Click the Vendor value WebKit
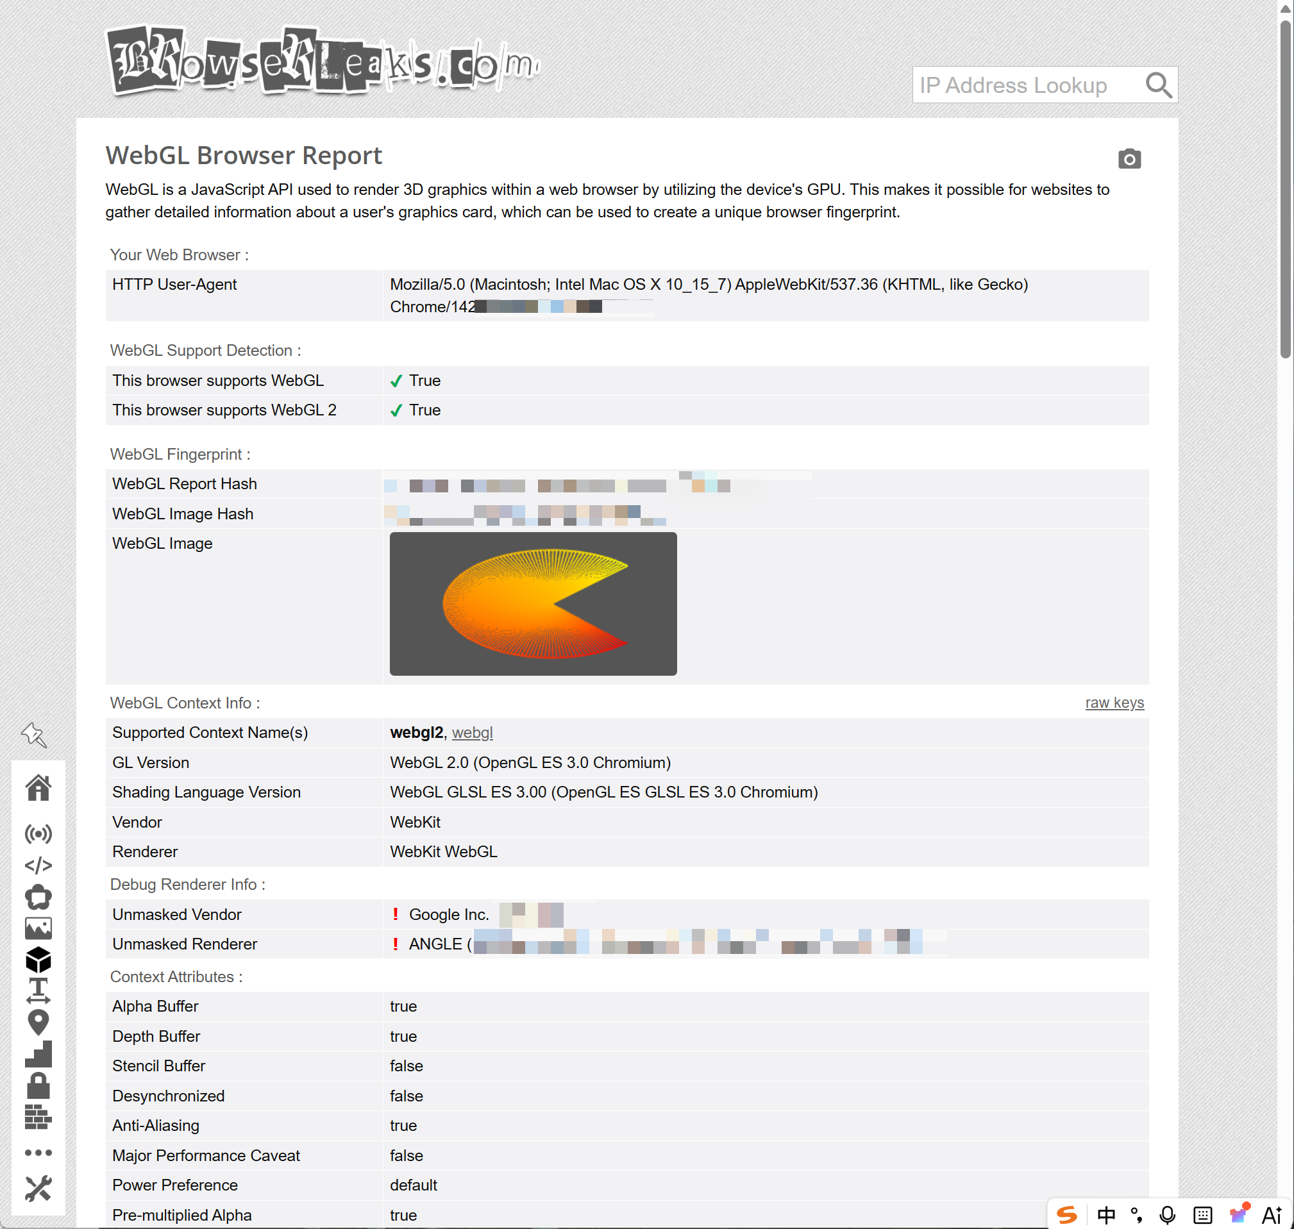Screen dimensions: 1294x1229 pos(415,822)
